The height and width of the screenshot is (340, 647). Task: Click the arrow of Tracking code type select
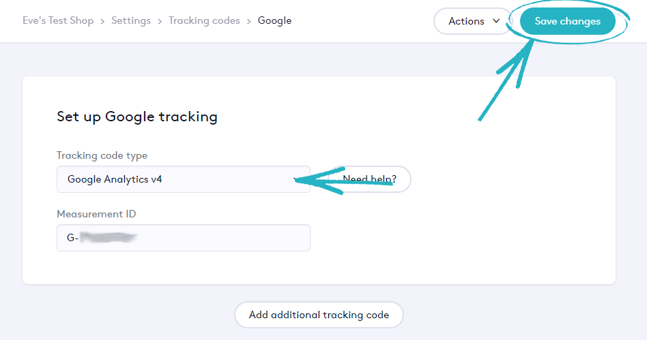click(x=296, y=180)
